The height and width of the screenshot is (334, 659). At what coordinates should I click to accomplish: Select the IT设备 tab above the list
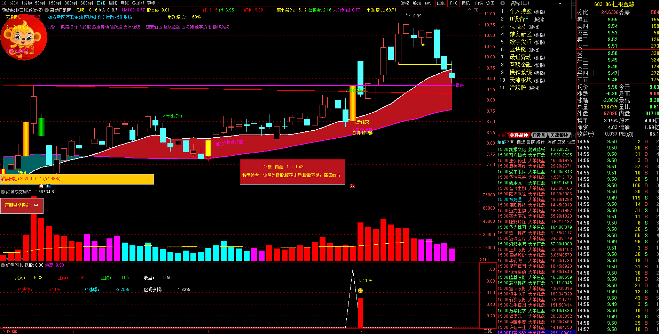(539, 136)
